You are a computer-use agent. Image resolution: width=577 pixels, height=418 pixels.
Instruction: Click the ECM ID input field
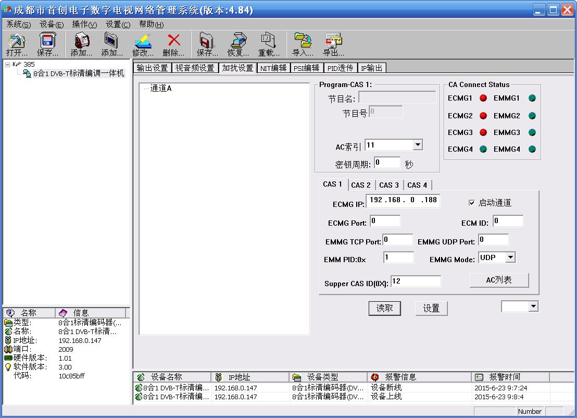click(508, 221)
